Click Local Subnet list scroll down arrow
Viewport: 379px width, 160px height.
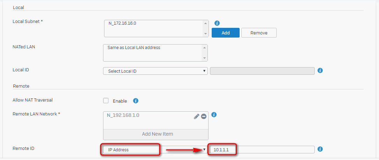pyautogui.click(x=205, y=34)
